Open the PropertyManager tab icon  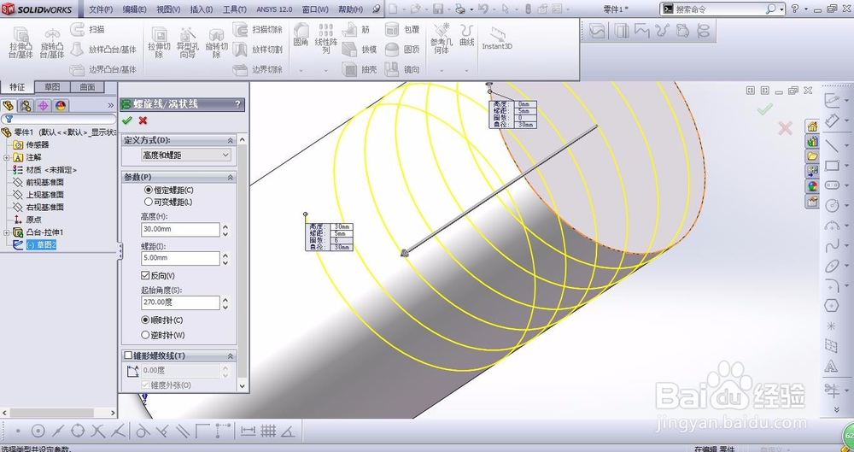26,105
